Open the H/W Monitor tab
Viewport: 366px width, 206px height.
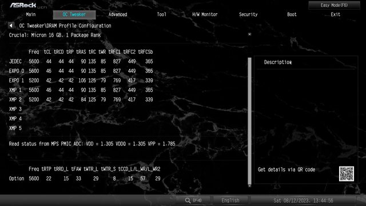coord(205,14)
